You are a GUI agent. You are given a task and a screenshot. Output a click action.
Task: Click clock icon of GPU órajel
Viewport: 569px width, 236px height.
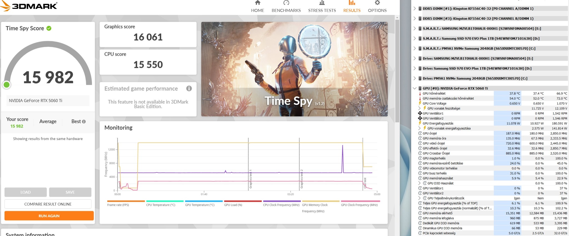(420, 133)
